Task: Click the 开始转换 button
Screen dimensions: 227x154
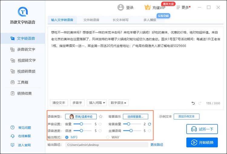Action: [202, 142]
